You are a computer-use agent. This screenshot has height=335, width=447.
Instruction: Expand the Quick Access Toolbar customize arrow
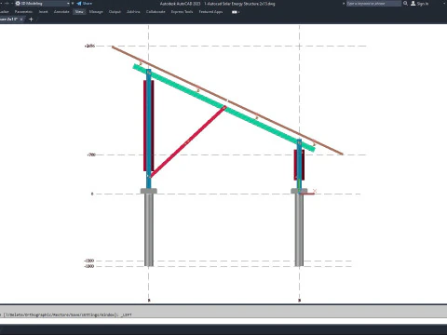click(x=73, y=4)
